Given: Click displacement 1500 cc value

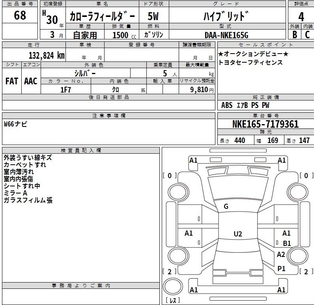Looking at the screenshot, I should point(124,35).
